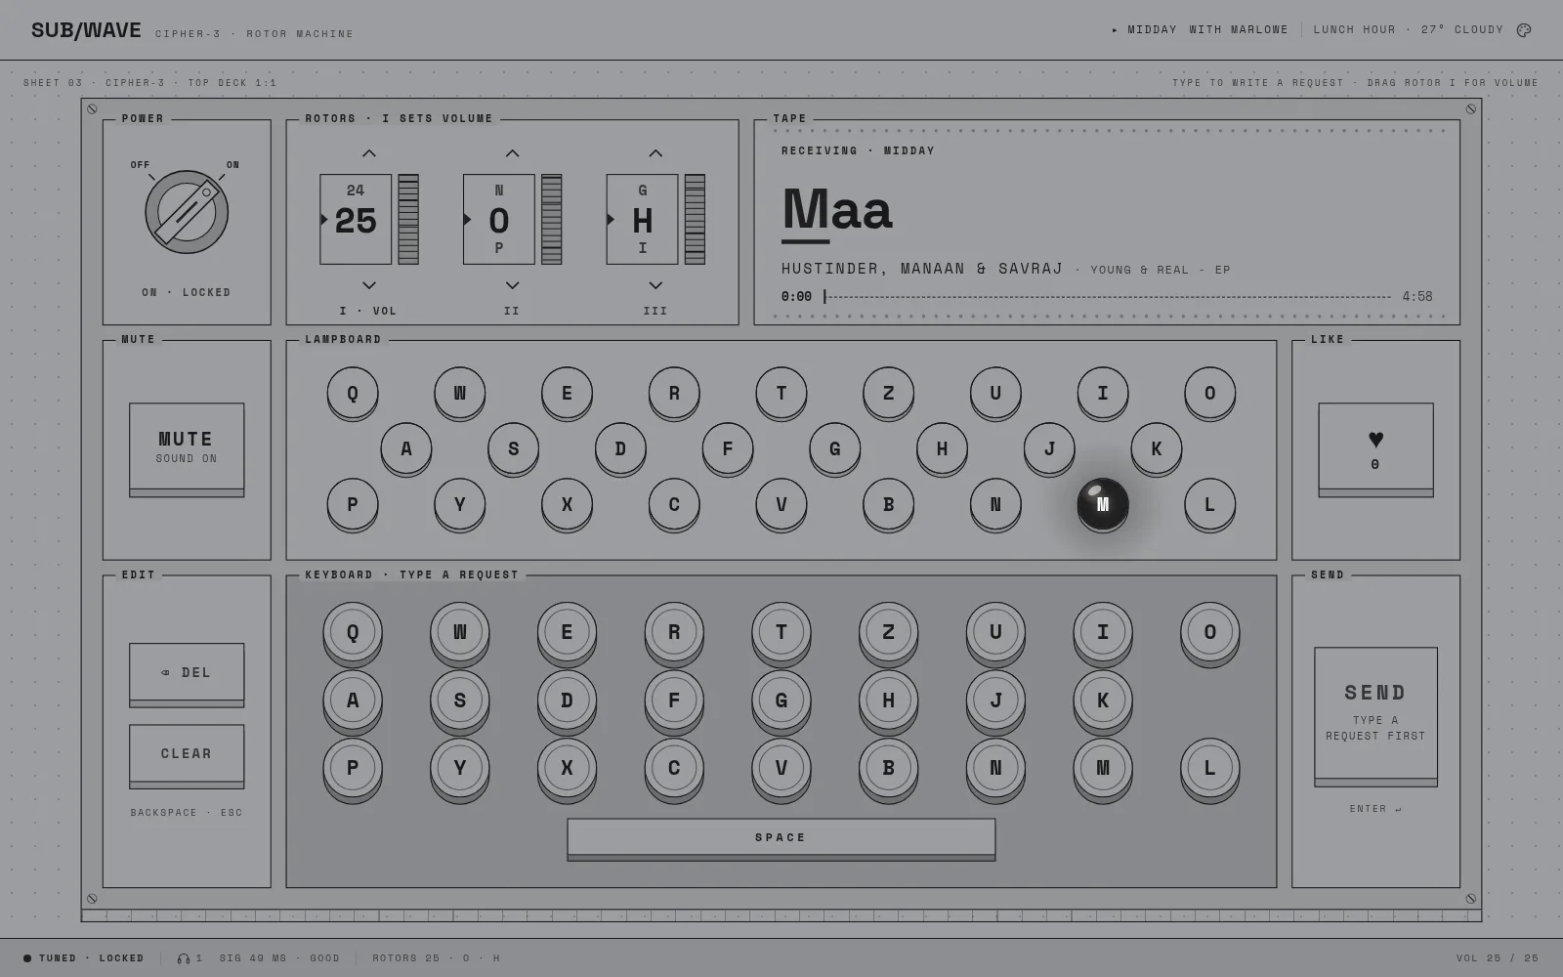Send the request with SEND button
Image resolution: width=1563 pixels, height=977 pixels.
1375,716
